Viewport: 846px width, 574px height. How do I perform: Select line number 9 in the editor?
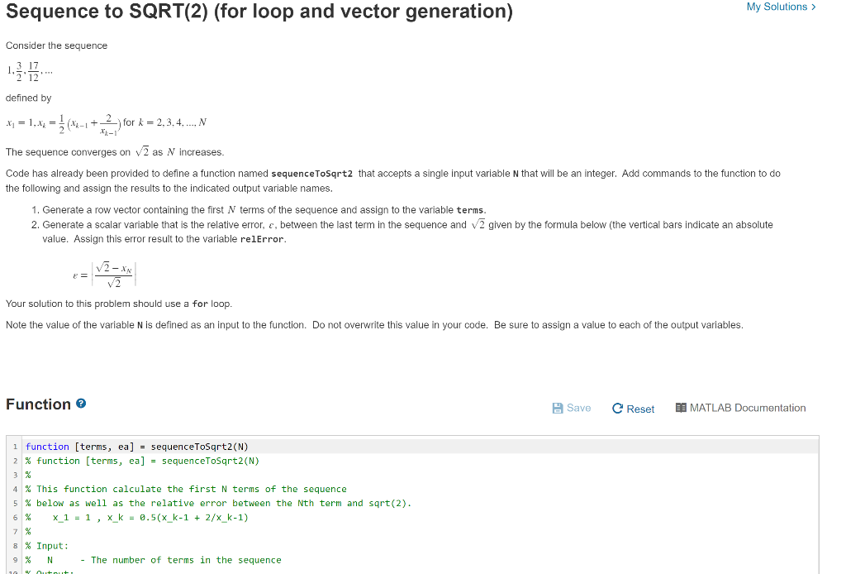click(x=14, y=559)
